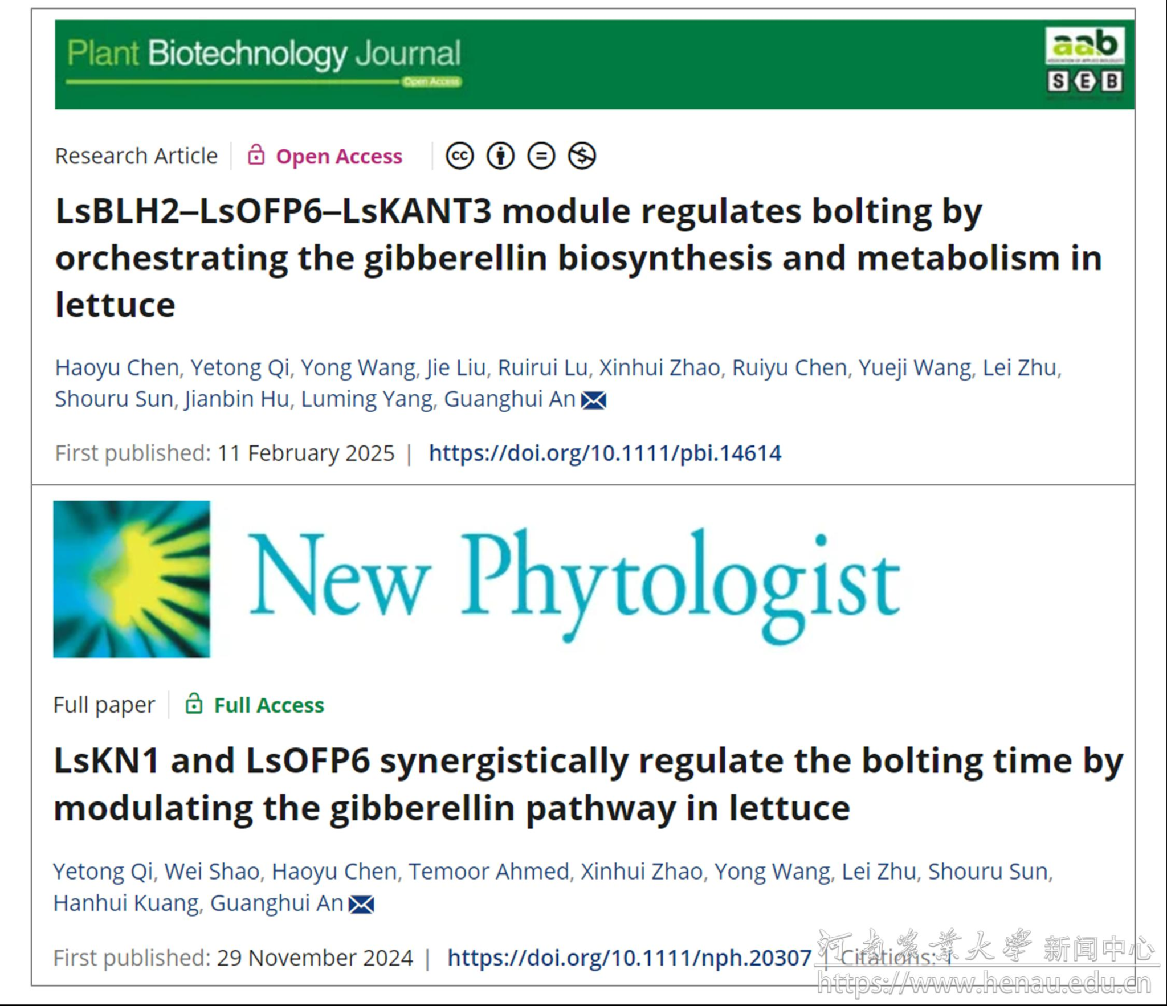Viewport: 1167px width, 1006px height.
Task: Click the New Phytologist sunburst cover thumbnail
Action: click(132, 579)
